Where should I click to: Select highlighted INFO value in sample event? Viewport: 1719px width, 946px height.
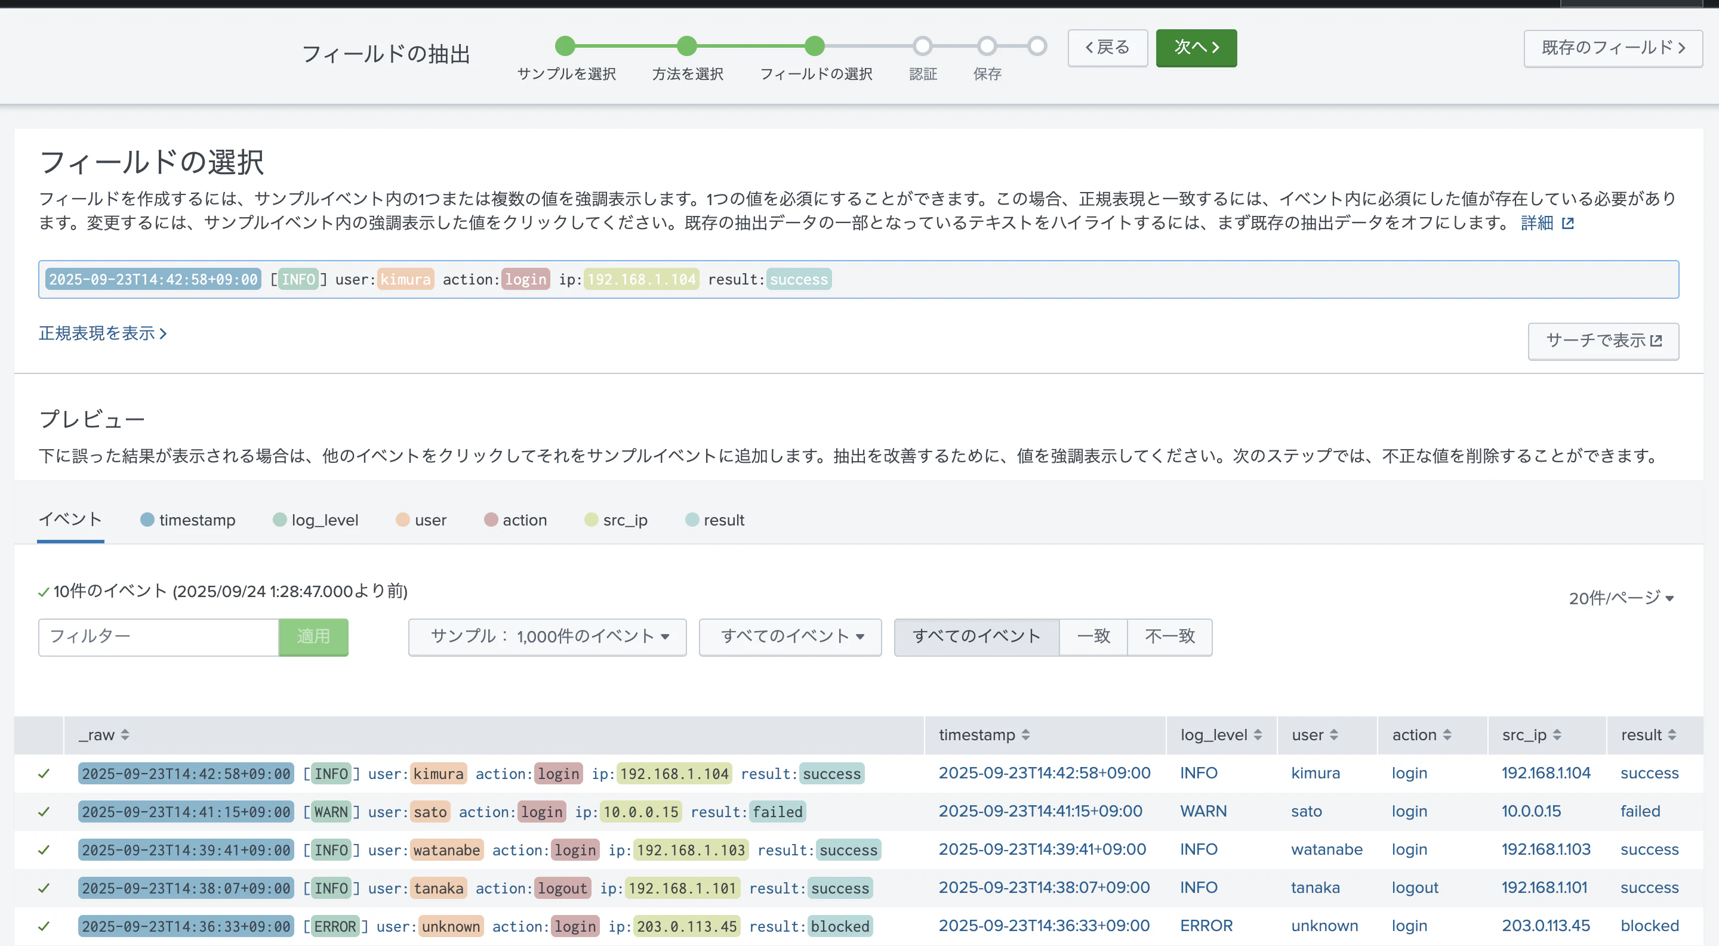pos(298,279)
